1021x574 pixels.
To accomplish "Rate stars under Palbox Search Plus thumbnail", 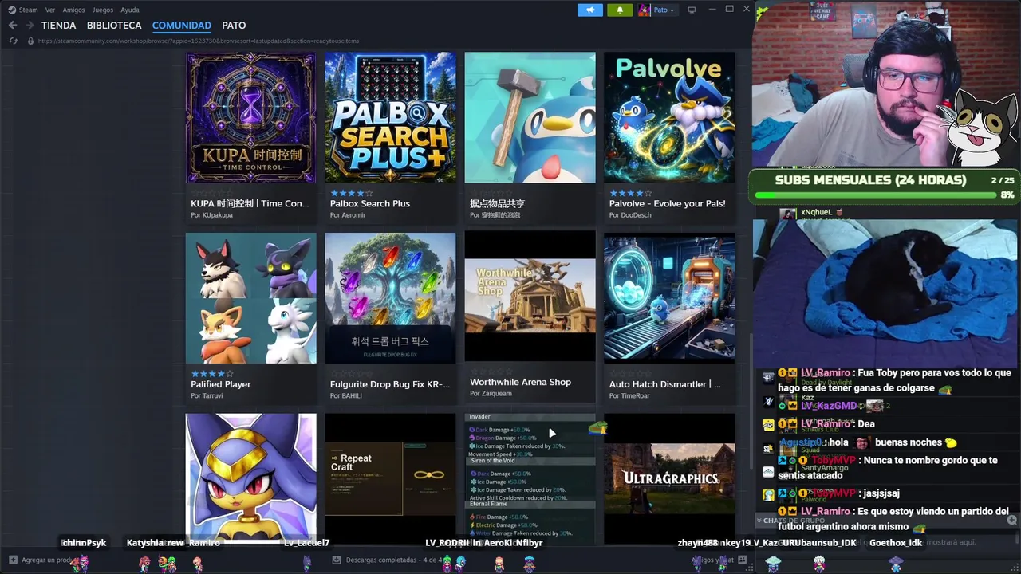I will [351, 193].
